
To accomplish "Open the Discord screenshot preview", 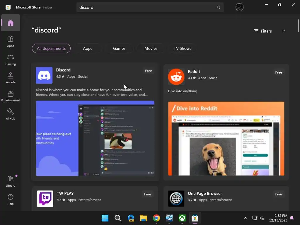I will [x=95, y=138].
